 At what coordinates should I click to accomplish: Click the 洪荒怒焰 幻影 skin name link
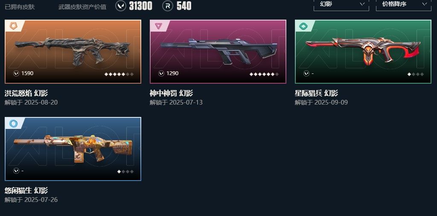coord(26,93)
